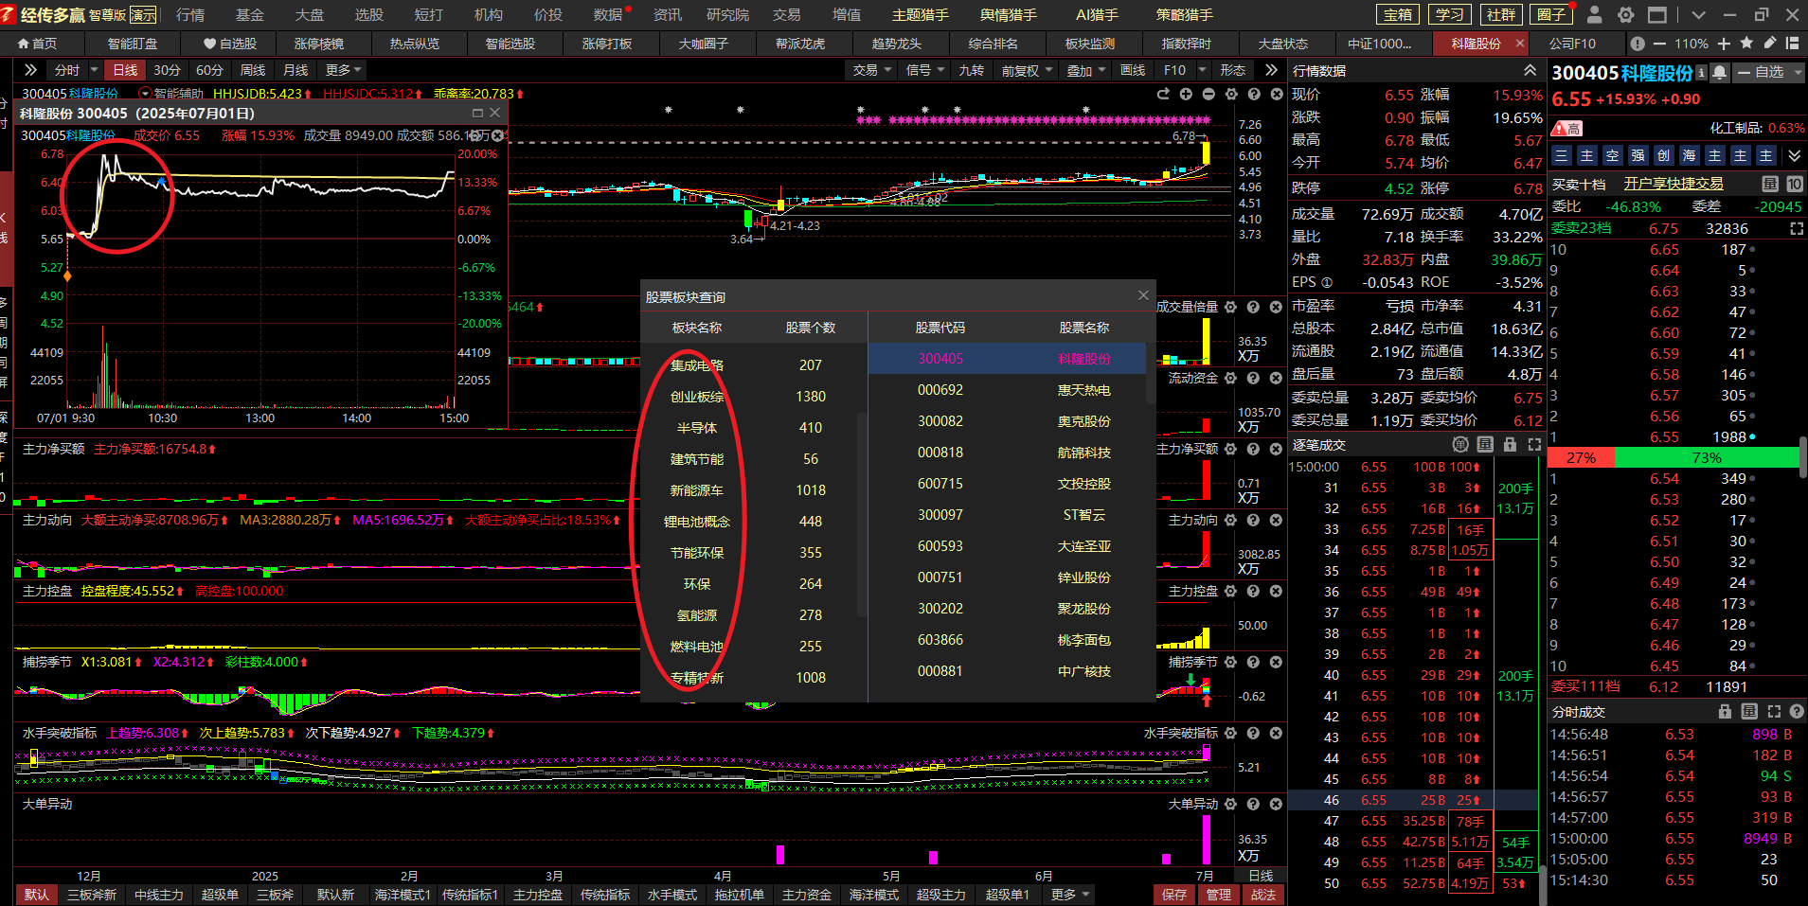Open settings gear of 成交量倍量 indicator
Viewport: 1808px width, 906px height.
1230,307
